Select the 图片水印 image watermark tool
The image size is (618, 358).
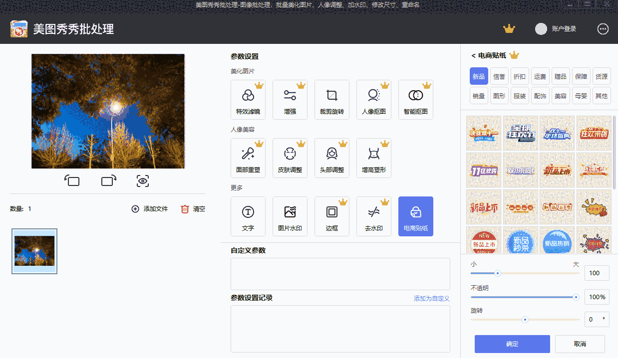click(290, 216)
